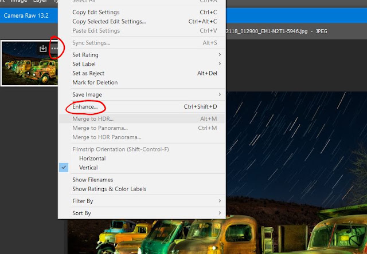Toggle Show Ratings & Color Labels

tap(142, 189)
